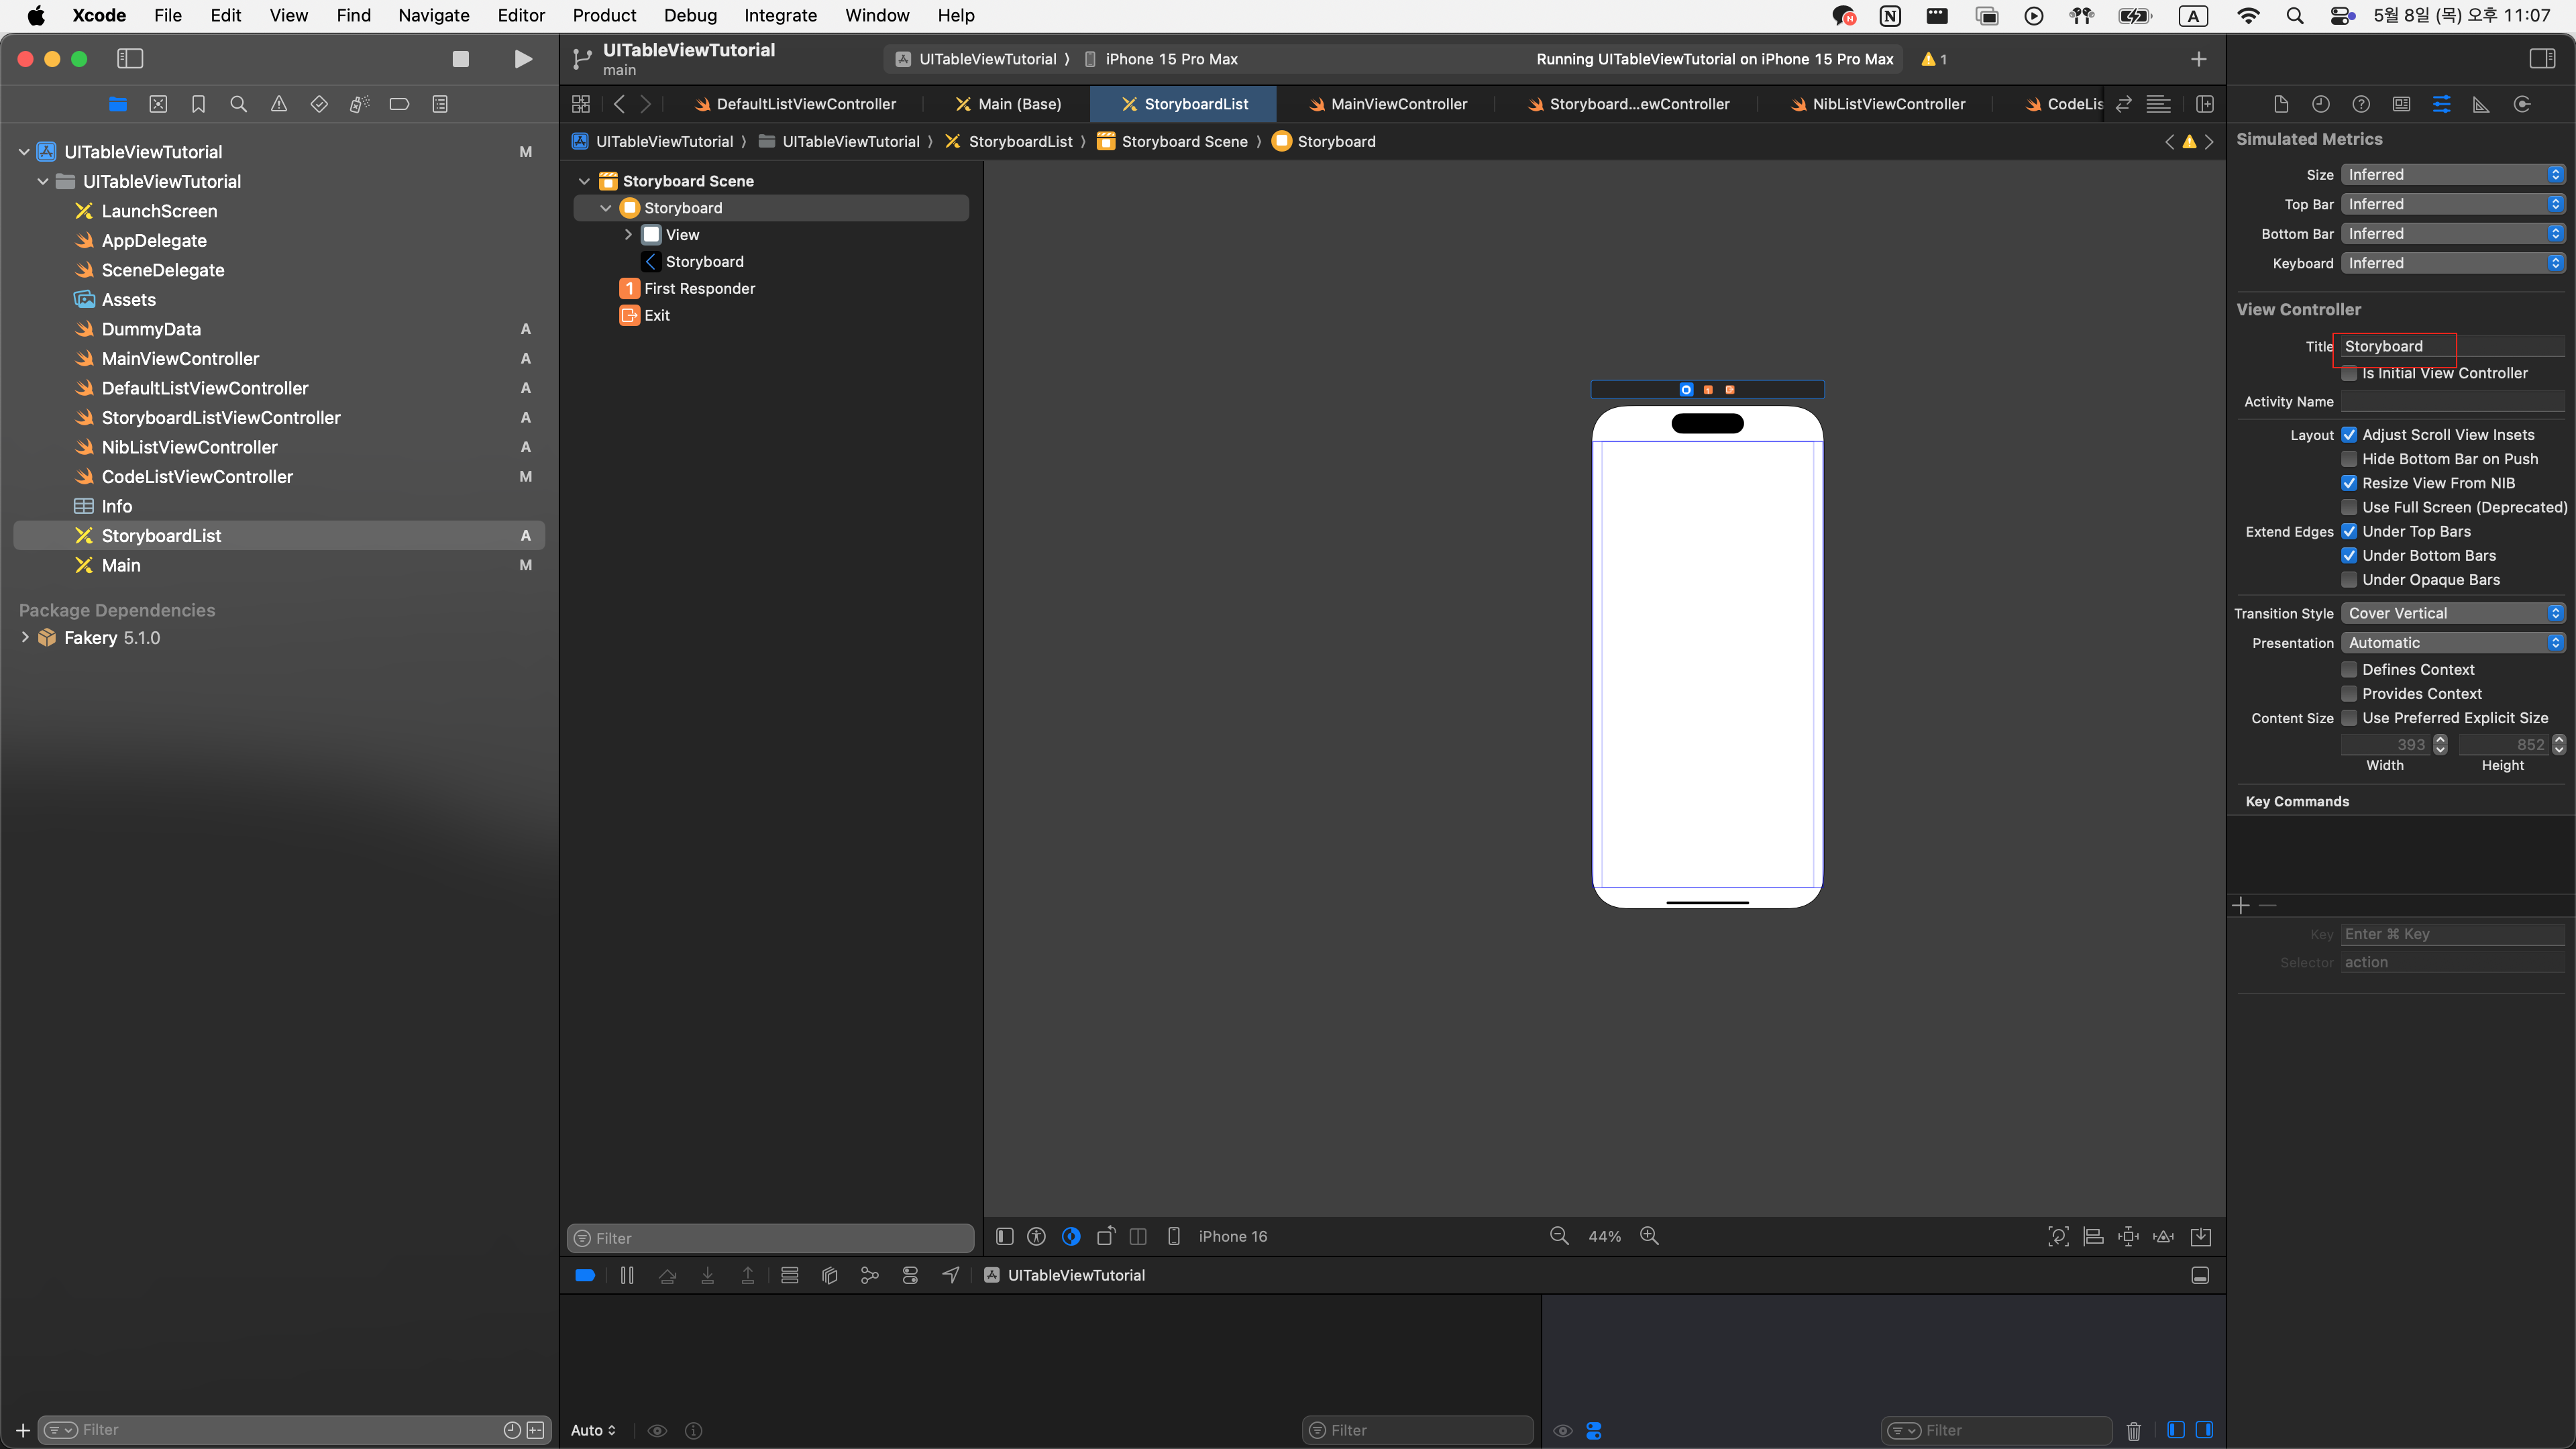Open the Debug menu
This screenshot has height=1449, width=2576.
pos(690,15)
